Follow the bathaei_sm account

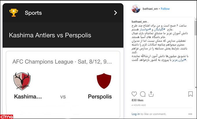pos(165,9)
